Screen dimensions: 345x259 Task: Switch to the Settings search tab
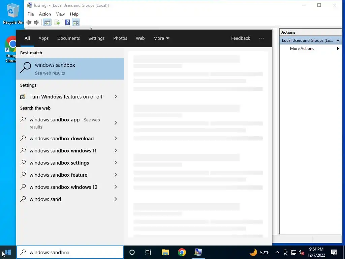[96, 38]
